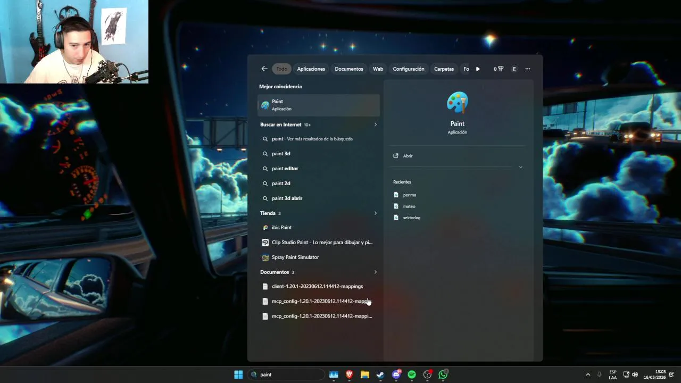
Task: Open the three-dot more options menu
Action: point(528,69)
